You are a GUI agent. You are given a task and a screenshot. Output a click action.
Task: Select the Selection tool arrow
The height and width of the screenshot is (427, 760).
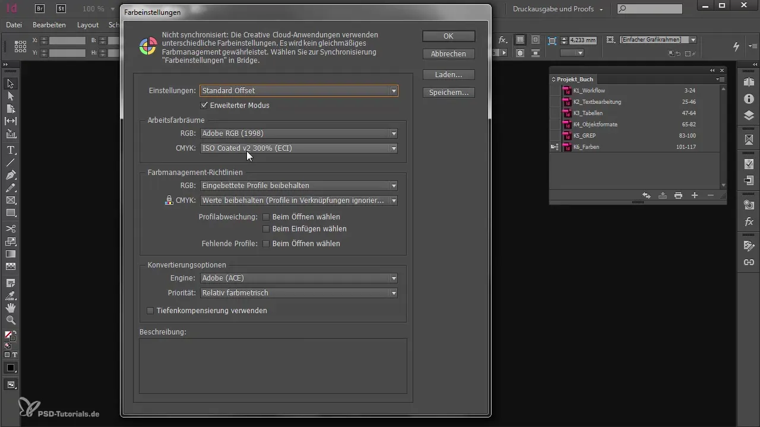(11, 83)
